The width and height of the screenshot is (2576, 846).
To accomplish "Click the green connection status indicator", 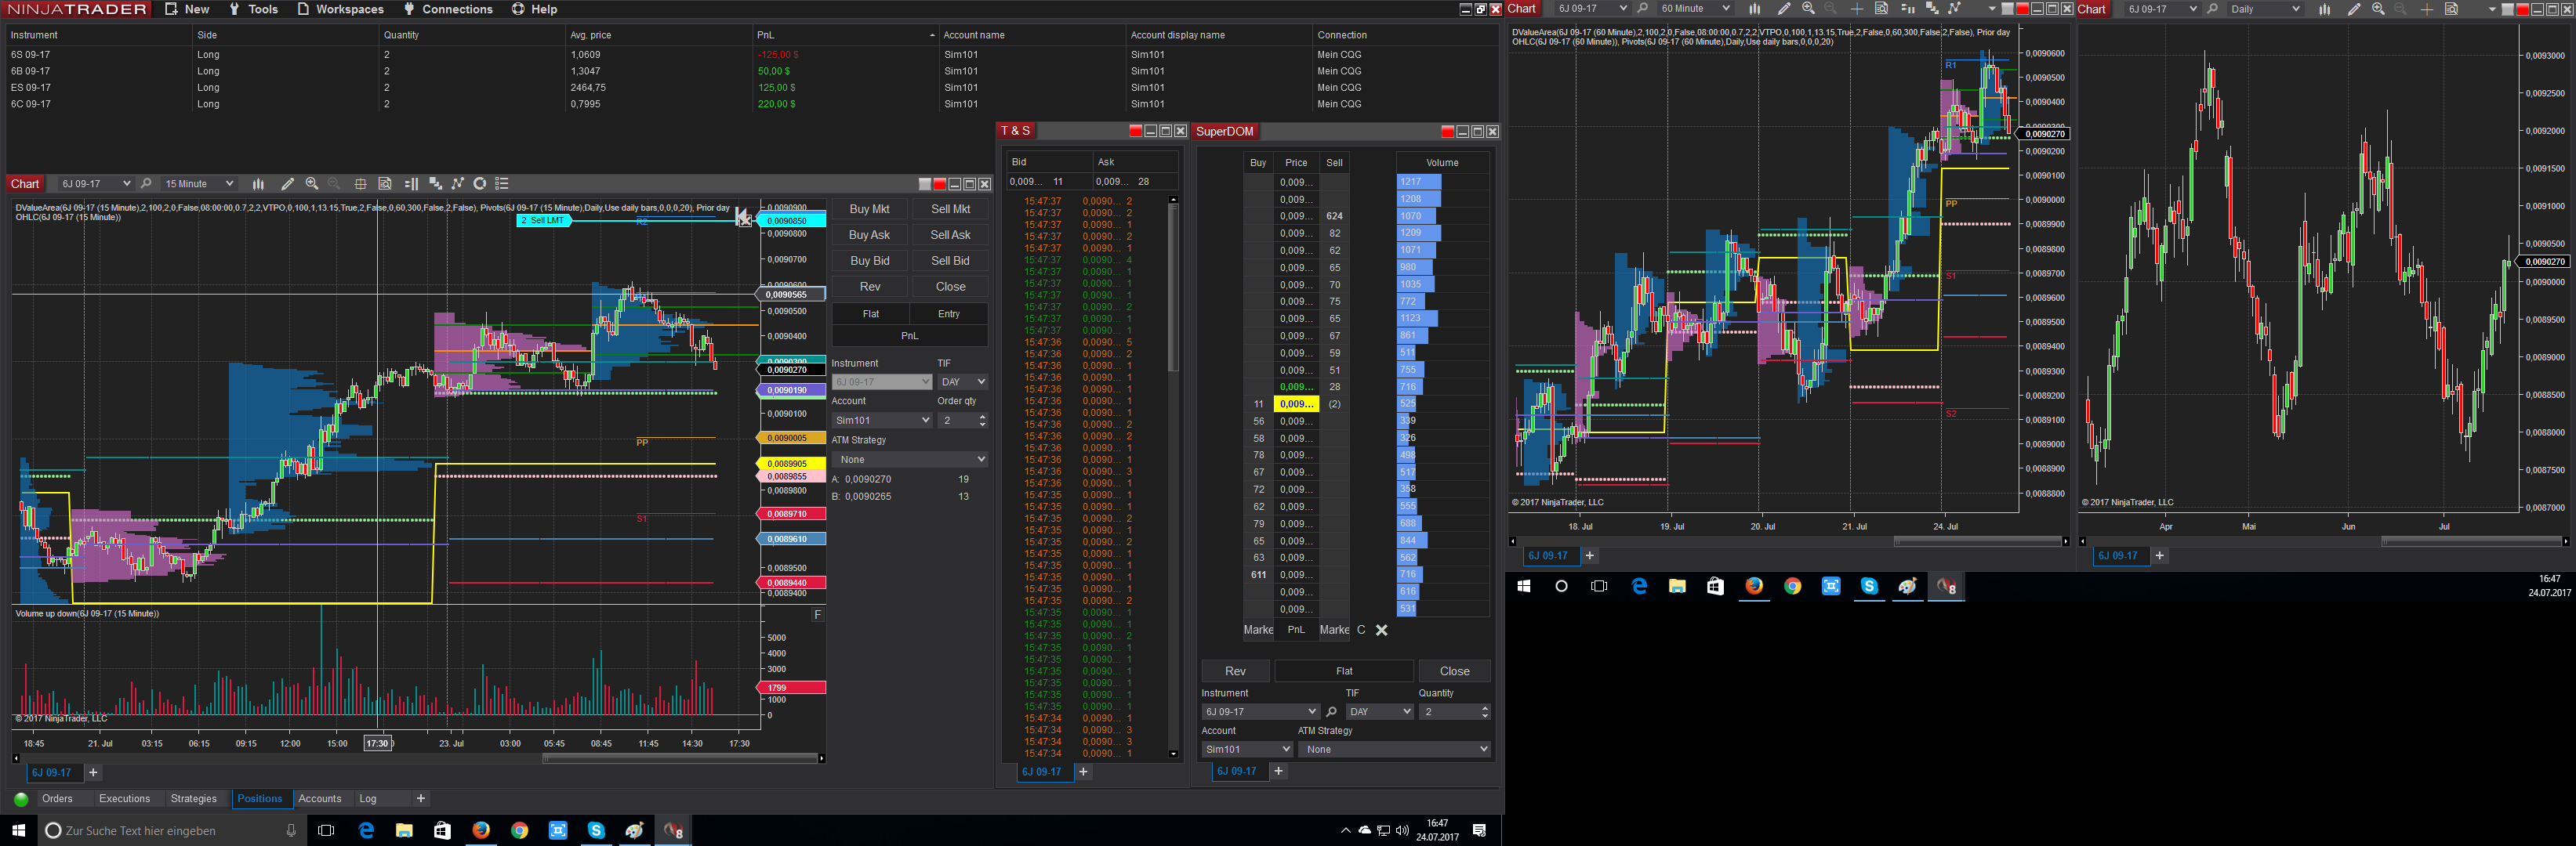I will (21, 799).
